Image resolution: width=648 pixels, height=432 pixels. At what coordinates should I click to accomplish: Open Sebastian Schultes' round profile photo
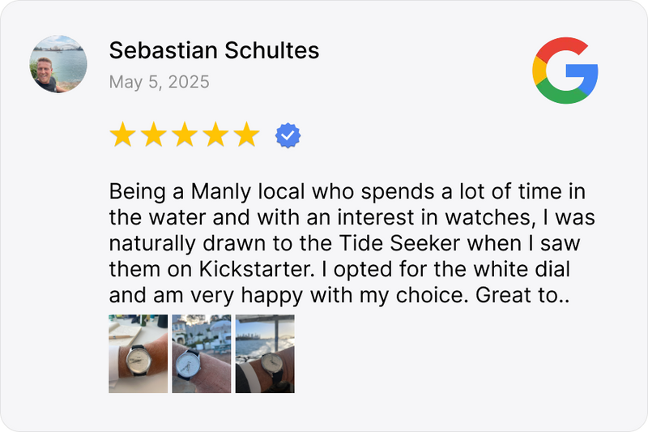59,64
